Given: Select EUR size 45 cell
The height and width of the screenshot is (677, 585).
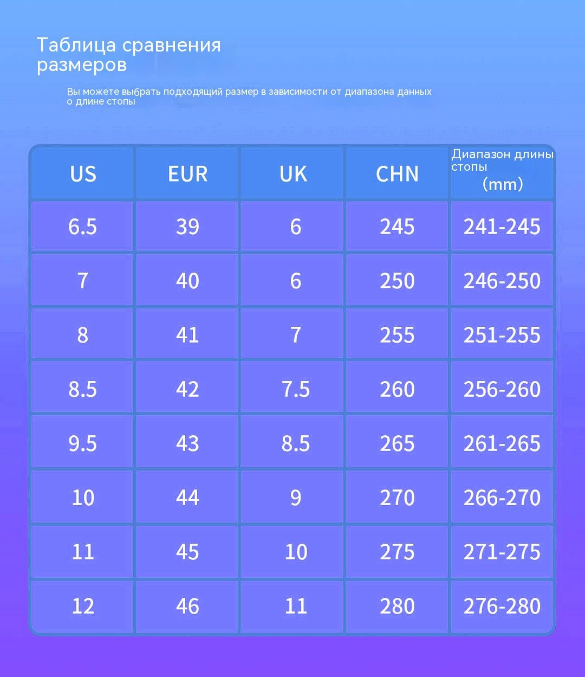Looking at the screenshot, I should coord(187,552).
